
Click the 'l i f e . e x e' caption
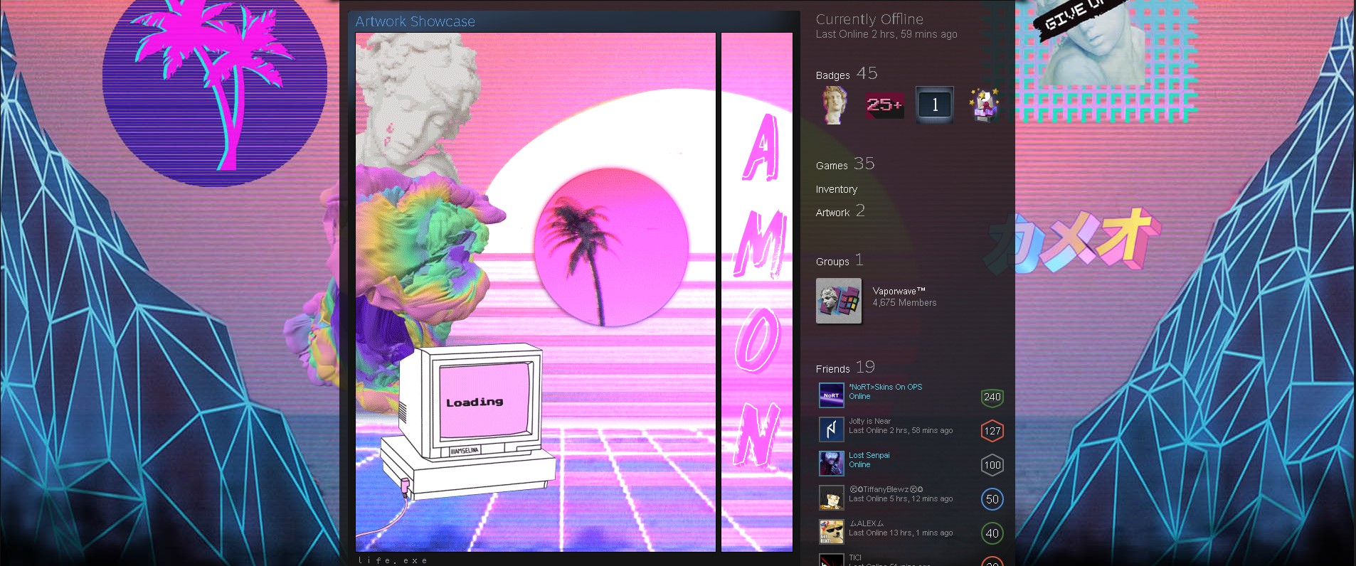coord(393,560)
